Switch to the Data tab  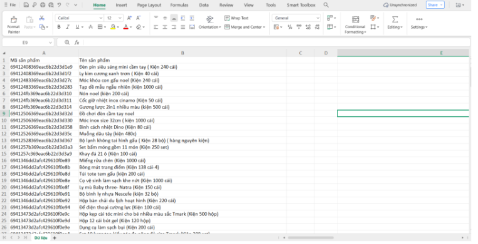tap(204, 5)
